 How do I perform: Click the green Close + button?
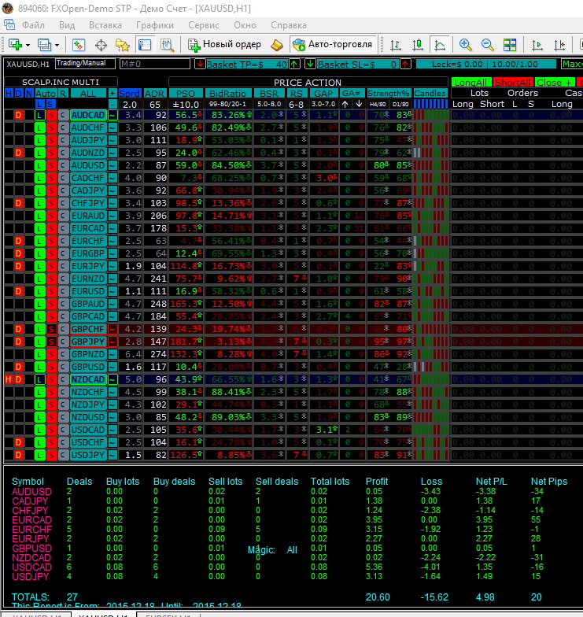click(x=554, y=82)
